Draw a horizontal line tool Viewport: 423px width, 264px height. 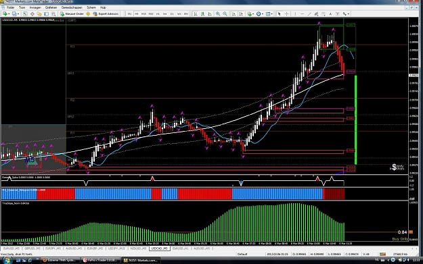tap(302, 14)
